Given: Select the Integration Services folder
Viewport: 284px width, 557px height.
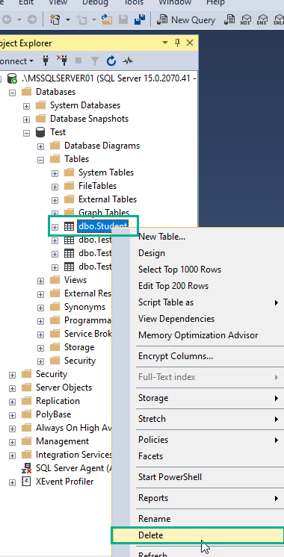Looking at the screenshot, I should coord(73,455).
